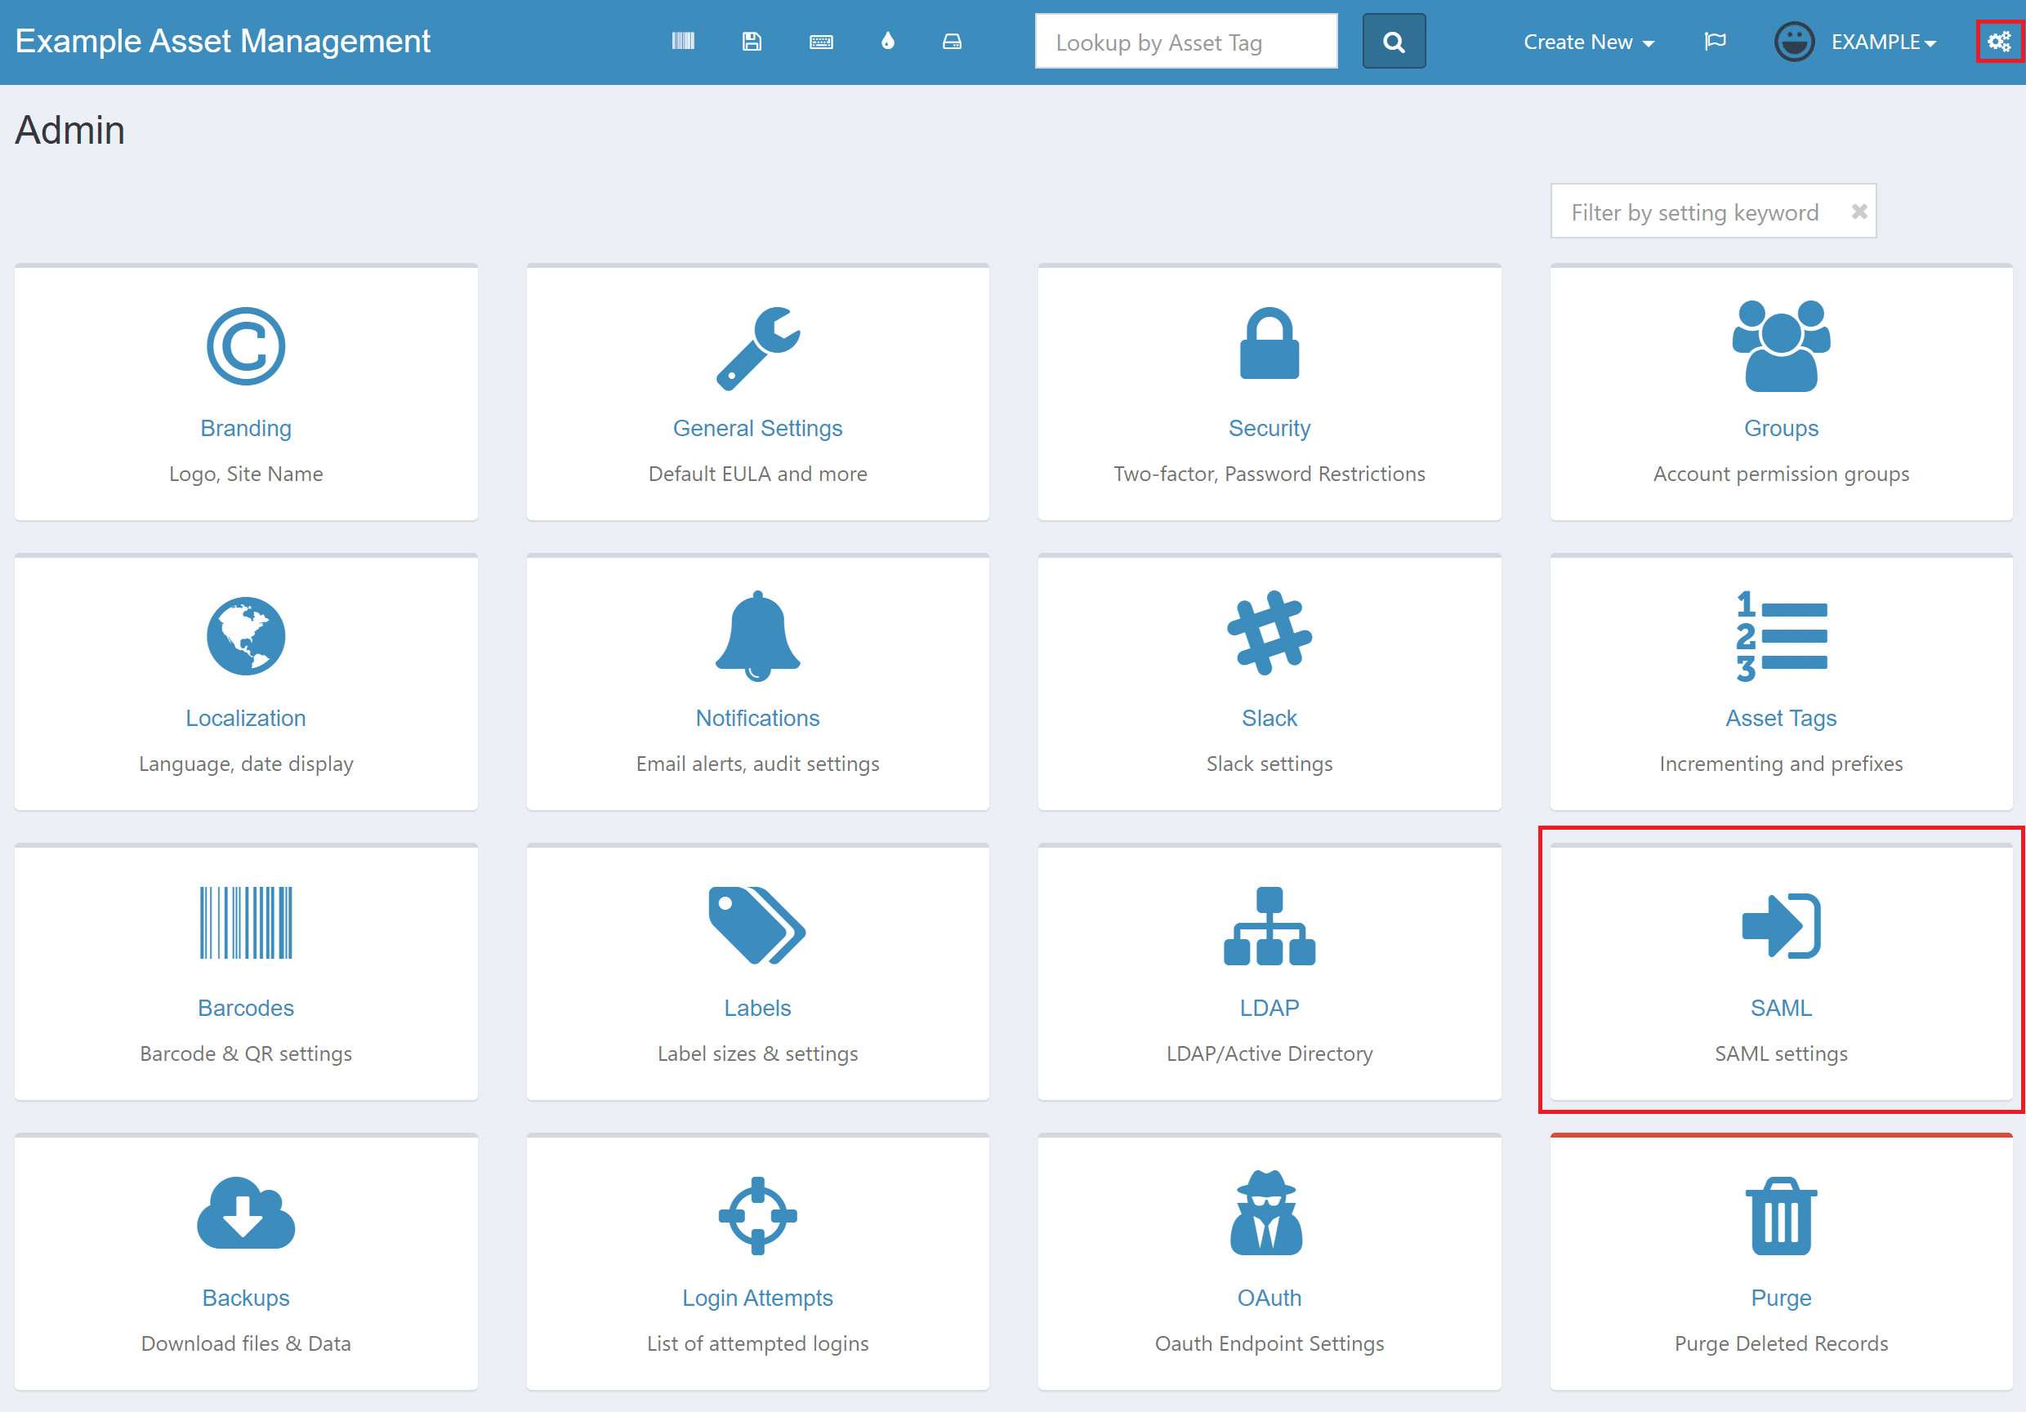The image size is (2026, 1412).
Task: Click the Example Asset Management title
Action: (222, 42)
